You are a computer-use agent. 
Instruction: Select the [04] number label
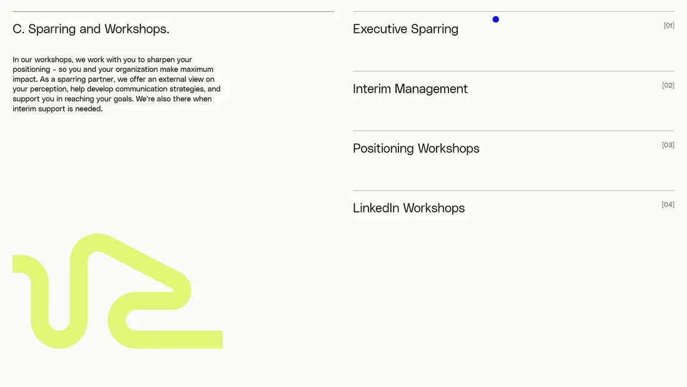tap(668, 205)
